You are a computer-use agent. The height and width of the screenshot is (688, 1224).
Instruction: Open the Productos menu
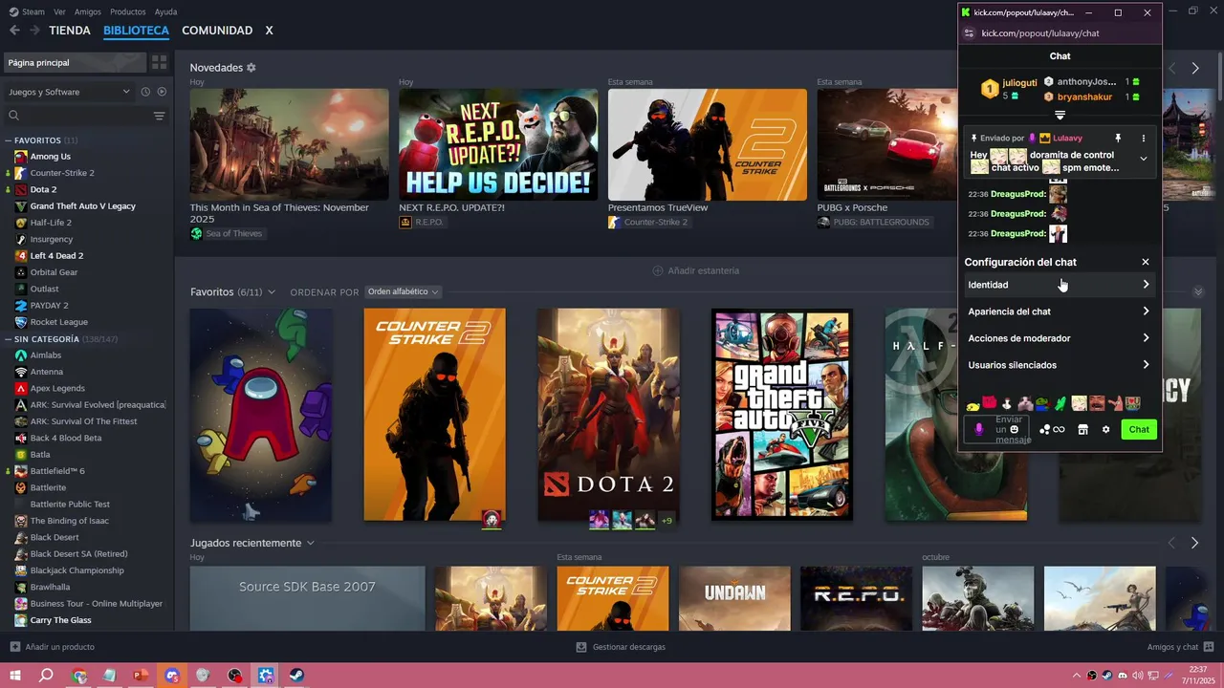click(x=128, y=11)
